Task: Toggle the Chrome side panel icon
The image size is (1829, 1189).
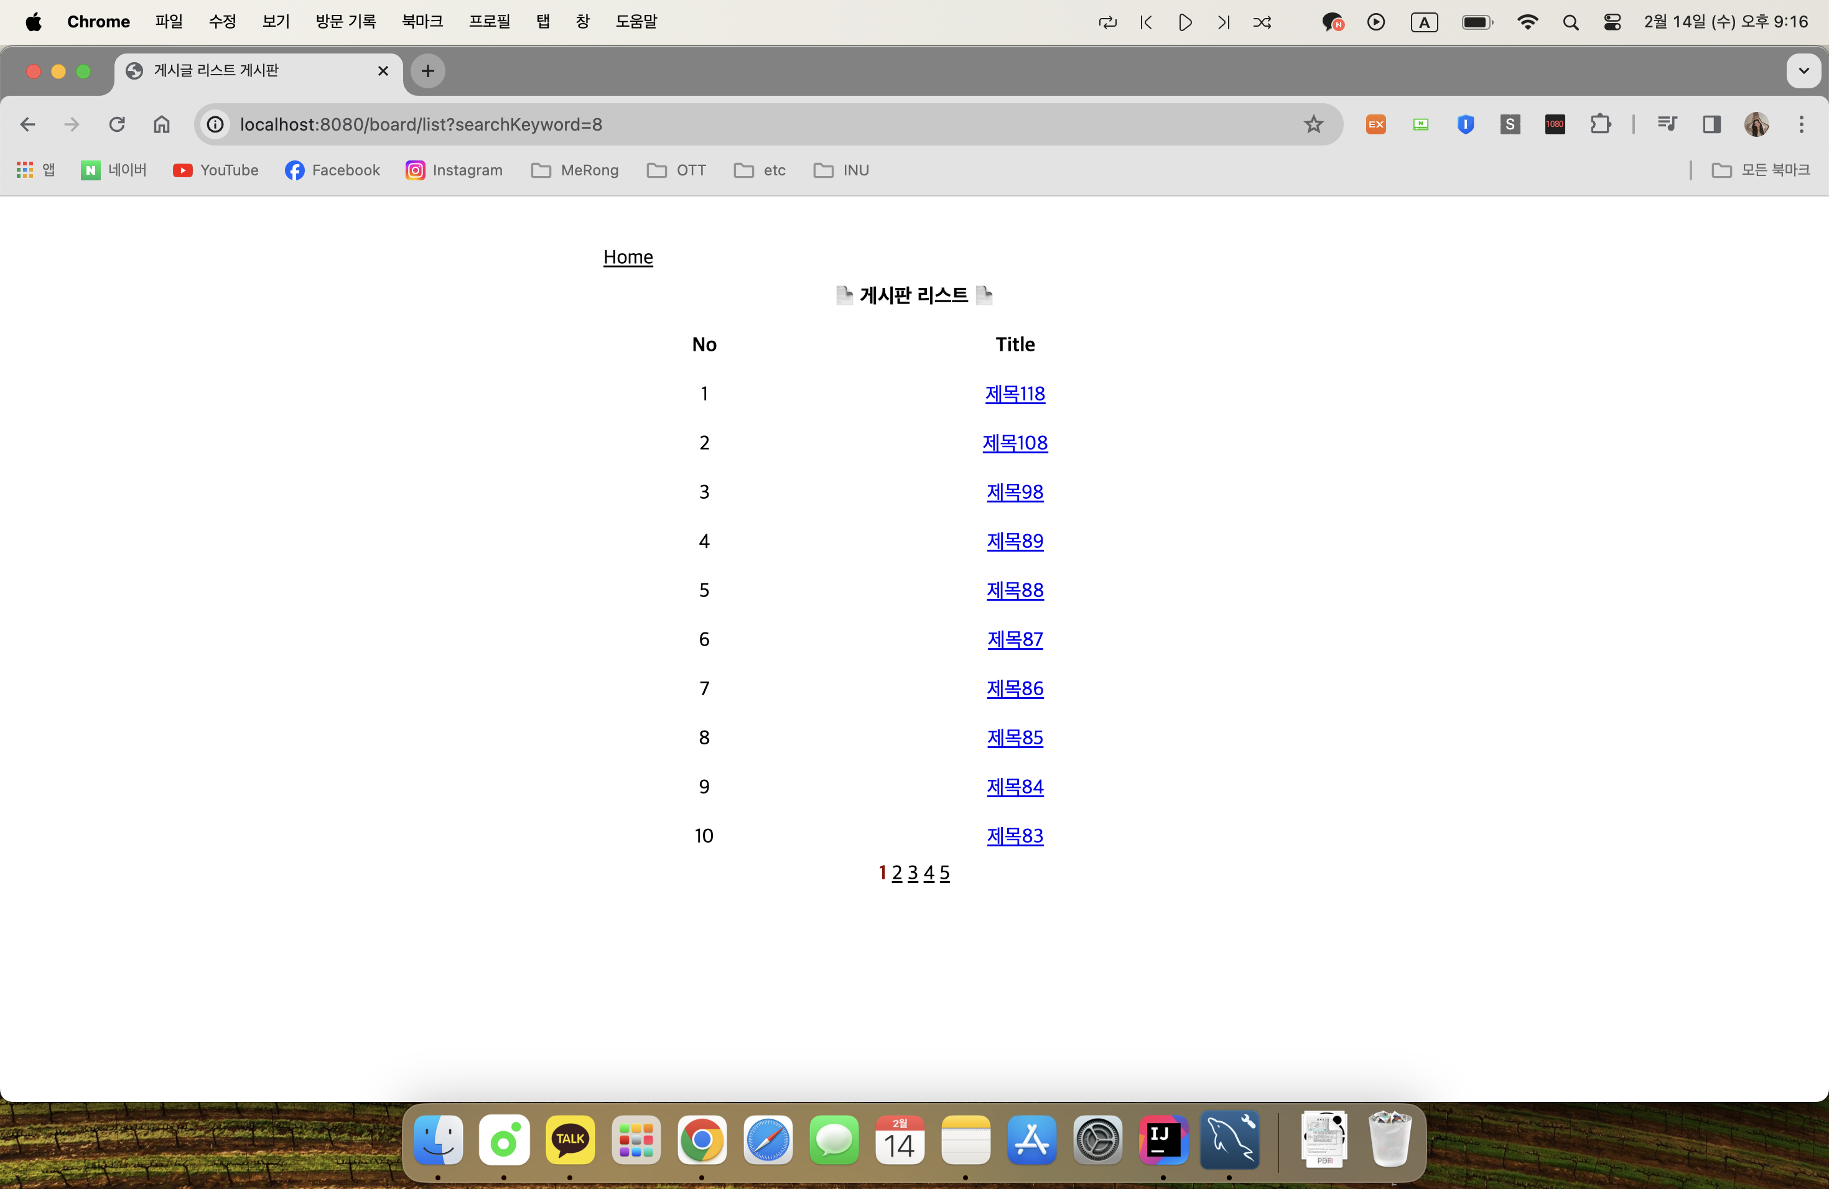Action: click(1711, 124)
